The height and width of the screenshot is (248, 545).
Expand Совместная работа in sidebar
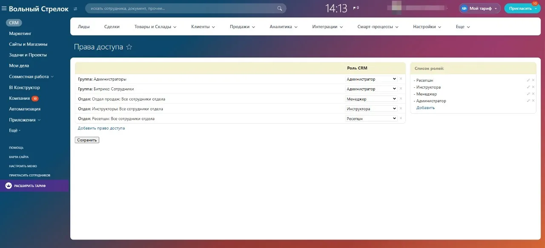tap(32, 77)
